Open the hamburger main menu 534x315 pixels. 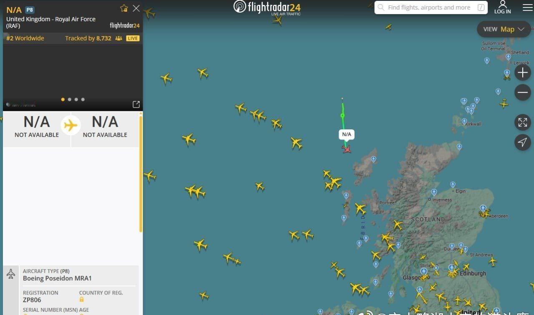(x=527, y=8)
